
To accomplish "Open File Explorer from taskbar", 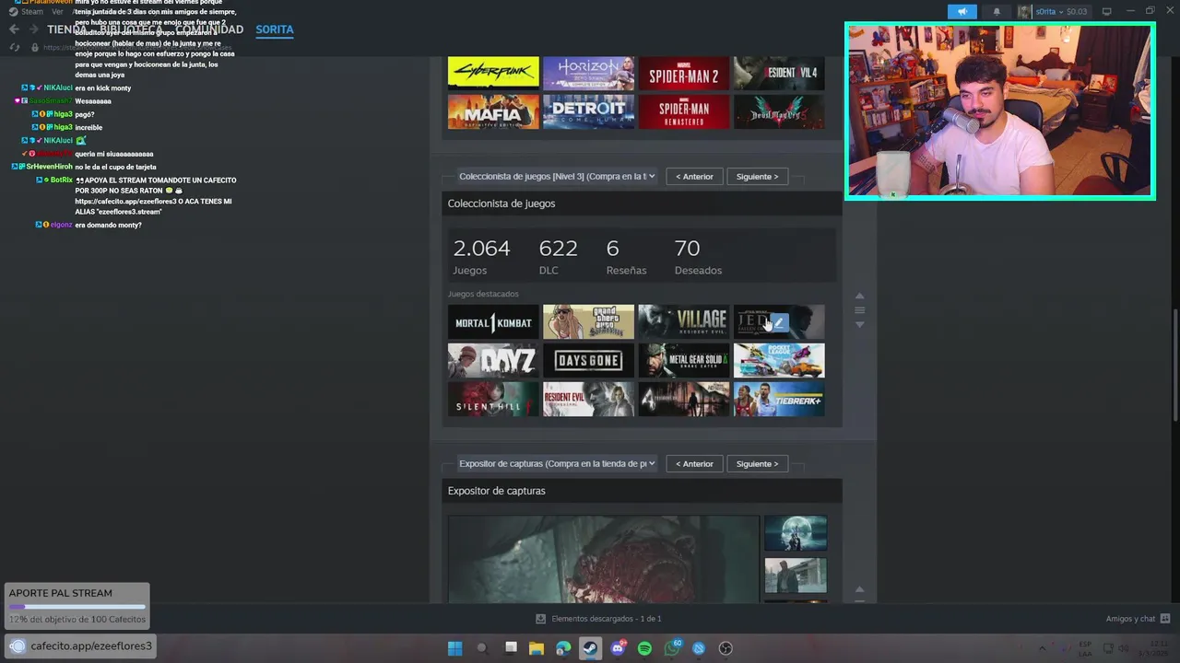I will (x=536, y=648).
